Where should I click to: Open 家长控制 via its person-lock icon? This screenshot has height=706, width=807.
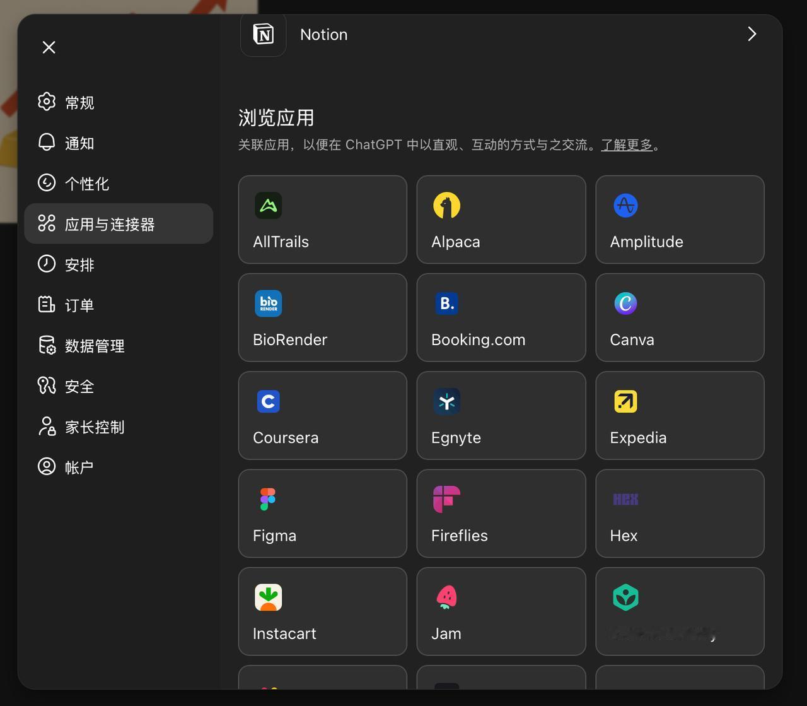(47, 427)
